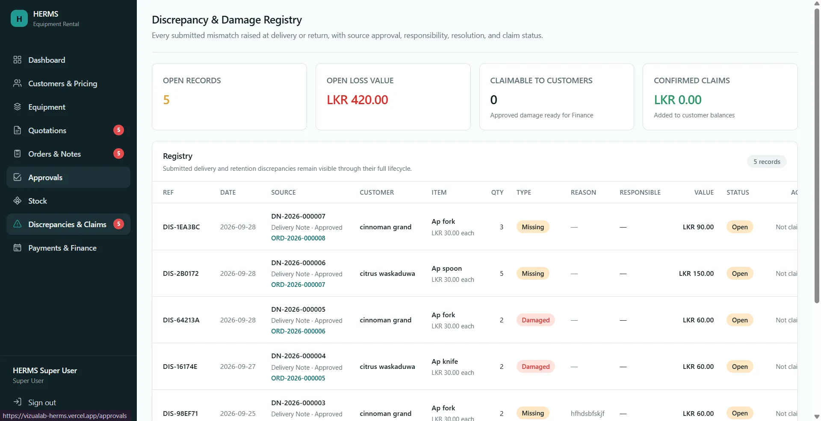Select Discrepancies & Claims in sidebar
The width and height of the screenshot is (821, 421).
point(68,224)
